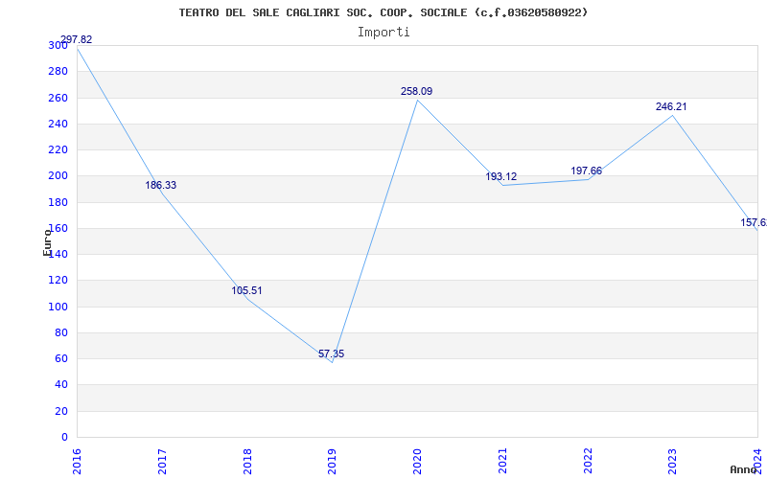Image resolution: width=767 pixels, height=479 pixels.
Task: Select the 2018 year tick
Action: tap(247, 462)
